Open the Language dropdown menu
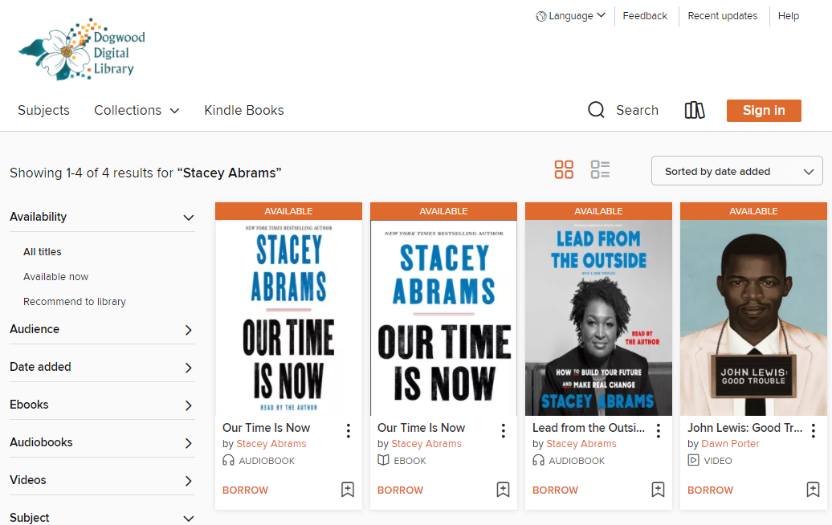This screenshot has height=525, width=832. 570,16
